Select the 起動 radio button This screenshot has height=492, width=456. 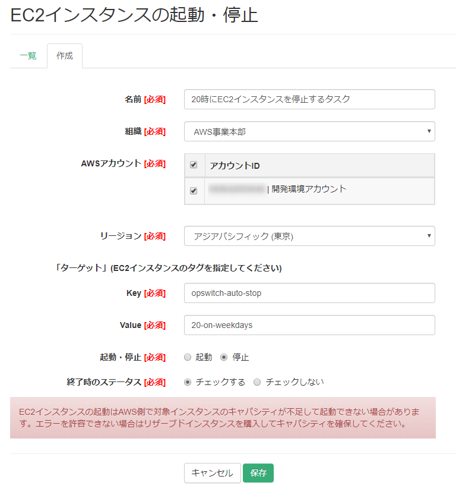click(x=188, y=357)
